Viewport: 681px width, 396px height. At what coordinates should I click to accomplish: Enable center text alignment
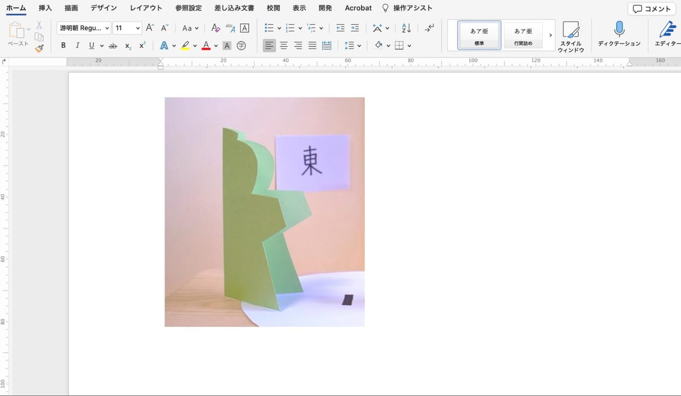tap(284, 45)
